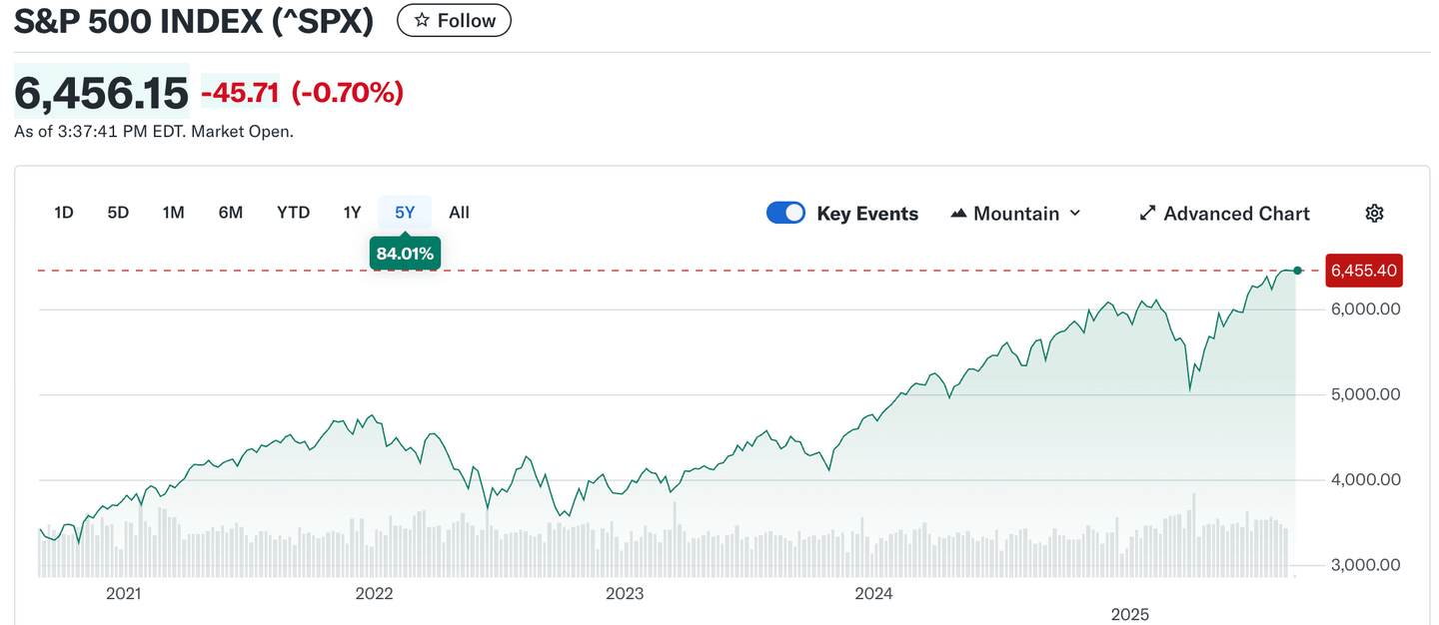The height and width of the screenshot is (625, 1439).
Task: Toggle Follow for the S&P 500 index
Action: point(454,20)
